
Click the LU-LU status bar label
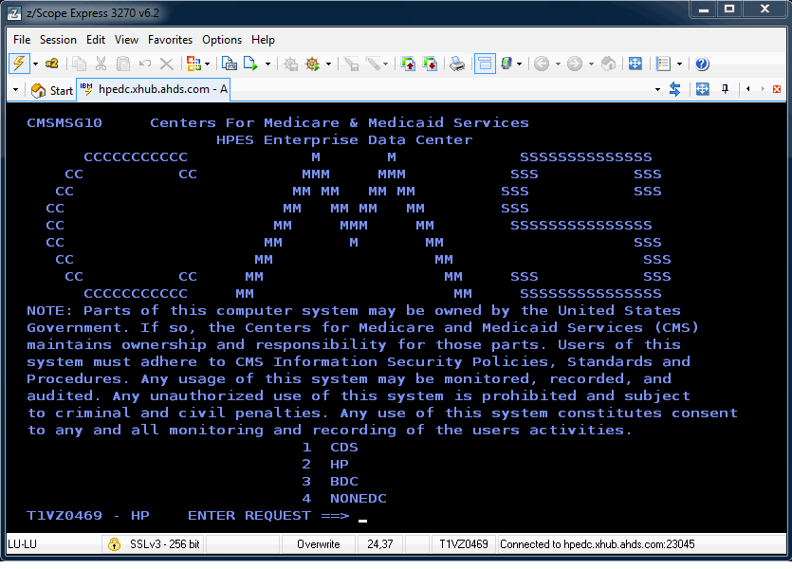click(22, 544)
